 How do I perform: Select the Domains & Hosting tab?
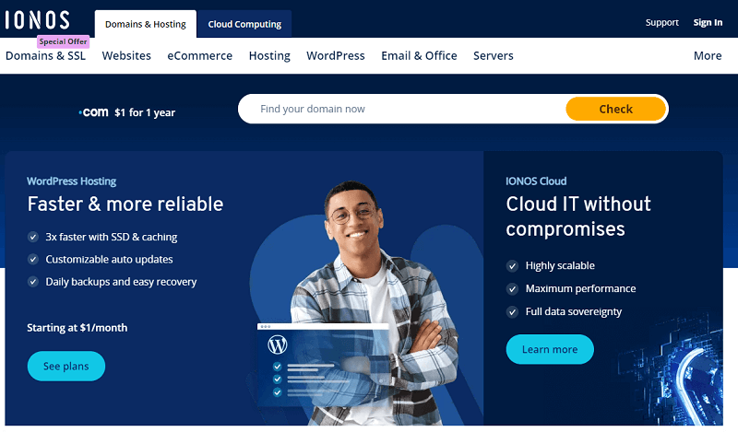tap(145, 24)
